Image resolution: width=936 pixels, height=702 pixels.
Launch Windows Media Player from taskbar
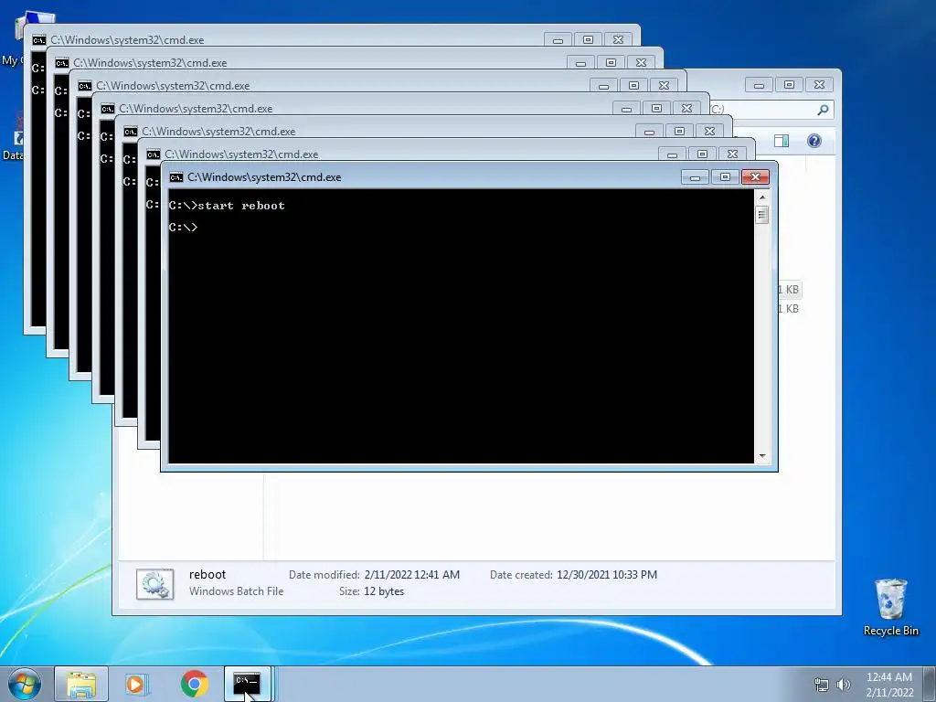point(136,684)
